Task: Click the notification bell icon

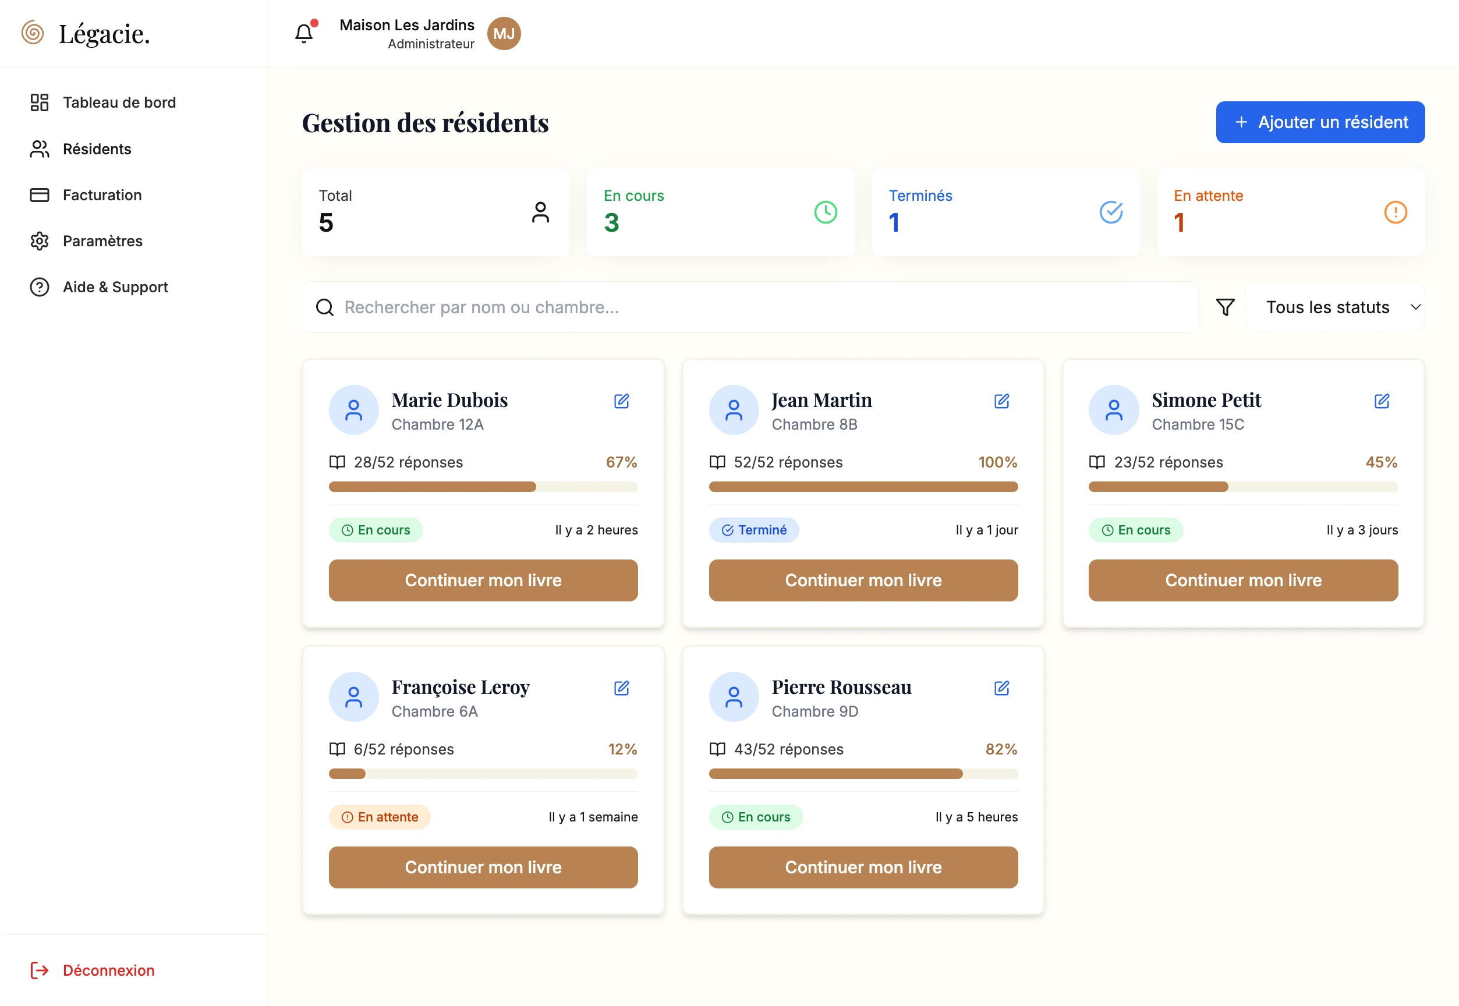Action: 304,33
